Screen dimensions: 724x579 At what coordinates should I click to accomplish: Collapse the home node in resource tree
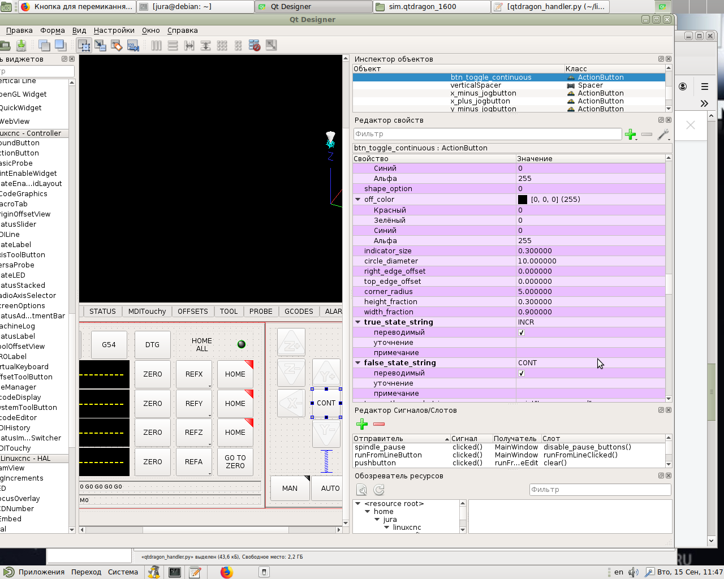click(x=367, y=512)
